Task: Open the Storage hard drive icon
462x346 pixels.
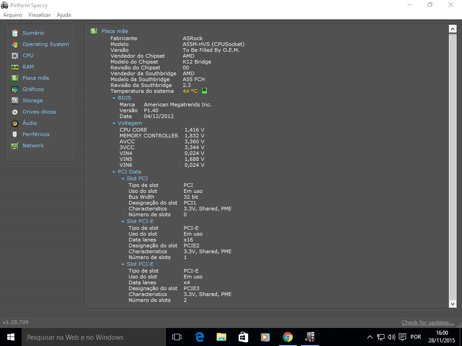Action: [15, 100]
